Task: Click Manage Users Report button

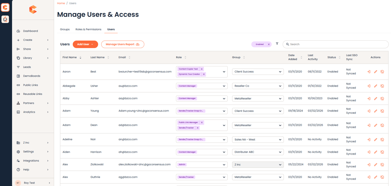Action: pyautogui.click(x=123, y=44)
